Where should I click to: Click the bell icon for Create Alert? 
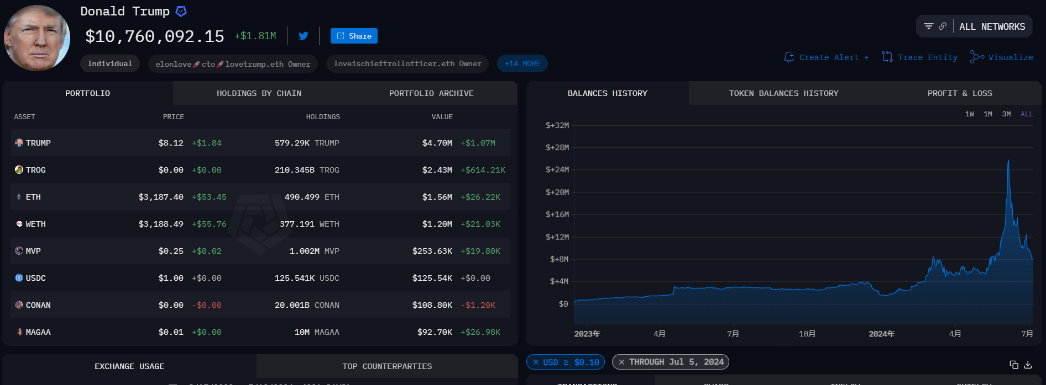point(789,57)
